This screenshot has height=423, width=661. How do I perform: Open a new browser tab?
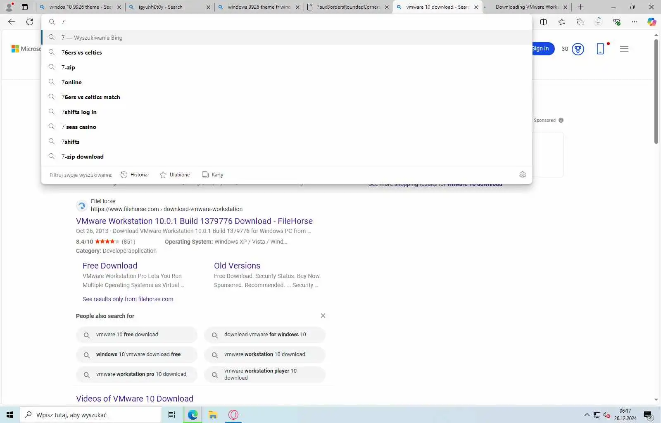coord(580,7)
